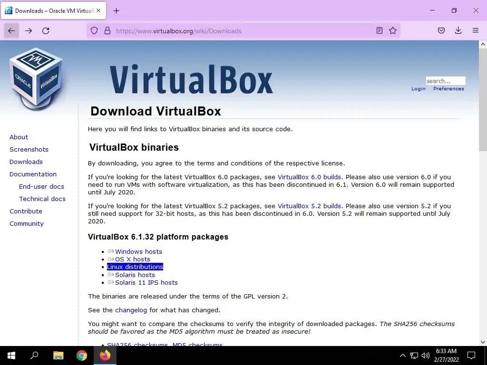
Task: Click the VirtualBox site search box
Action: [445, 81]
